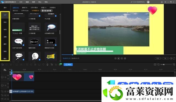The image size is (176, 102).
Task: Show the 基础 text template category
Action: [25, 8]
